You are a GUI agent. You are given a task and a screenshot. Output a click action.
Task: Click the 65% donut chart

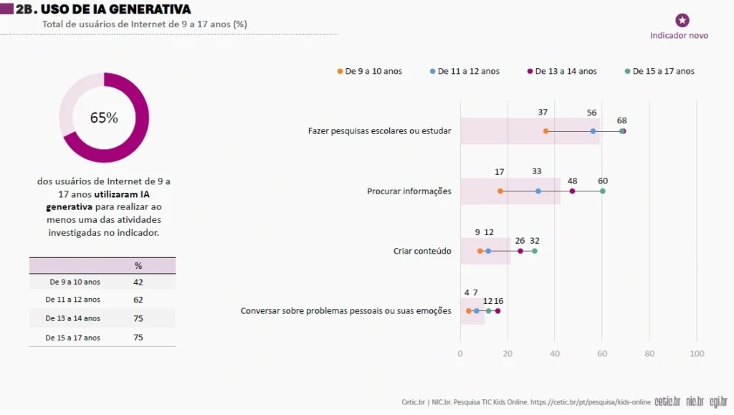(x=104, y=118)
